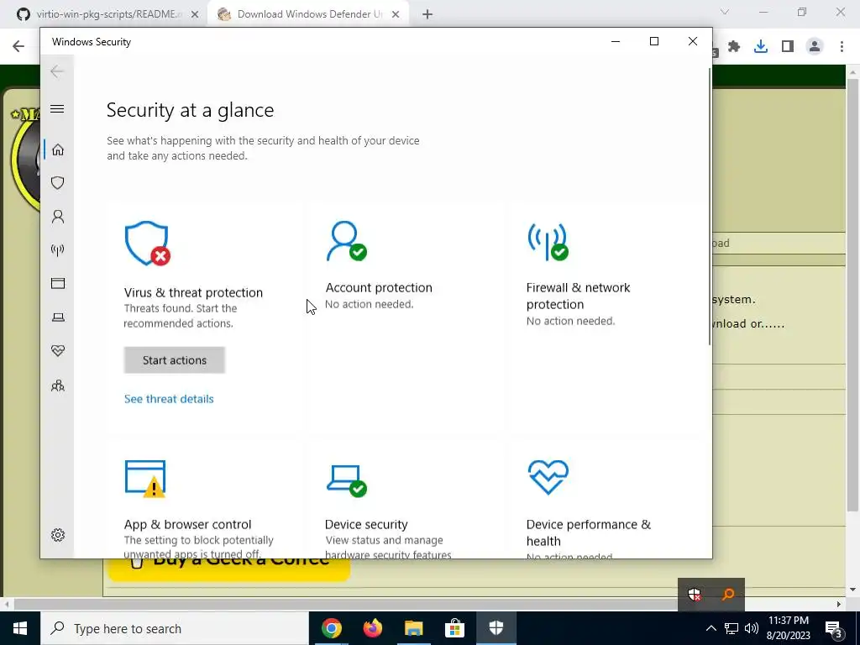Select the Firewall & network protection heading
860x645 pixels.
pyautogui.click(x=578, y=296)
